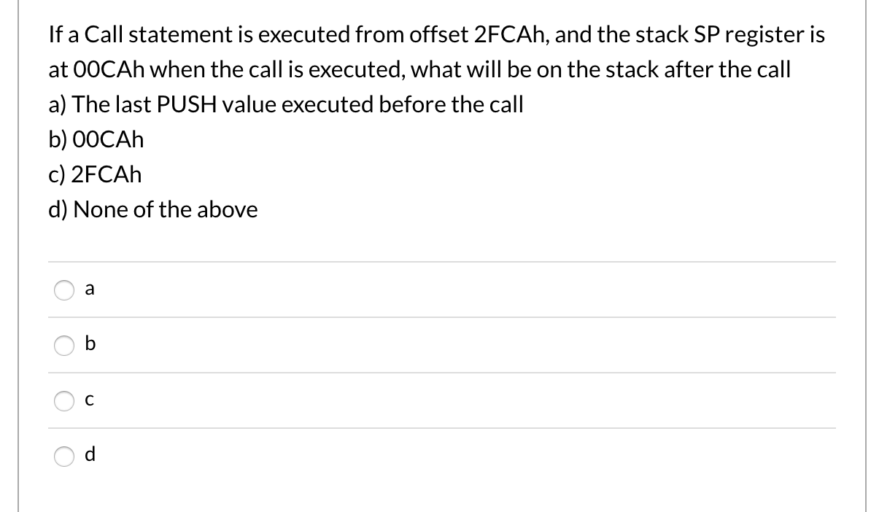Click the answer label 'b'
The width and height of the screenshot is (871, 512).
pyautogui.click(x=90, y=344)
